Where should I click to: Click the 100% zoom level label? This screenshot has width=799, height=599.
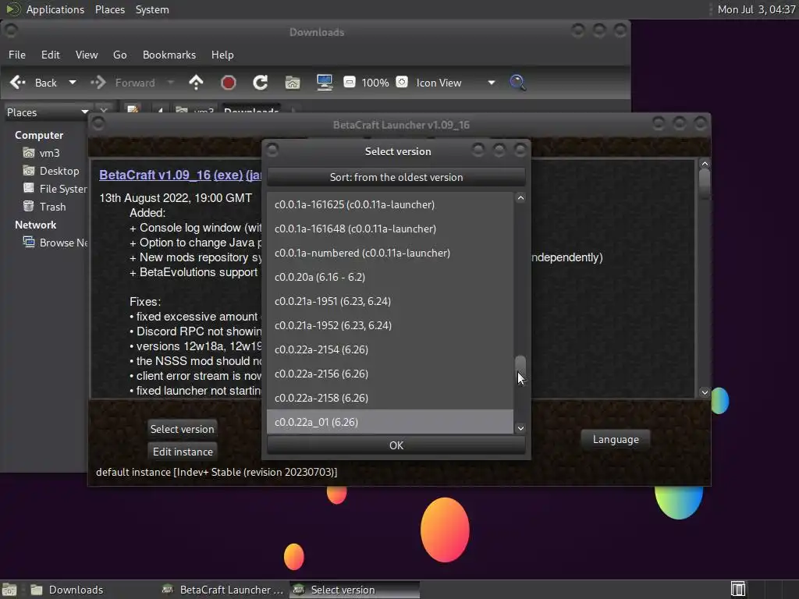click(375, 83)
